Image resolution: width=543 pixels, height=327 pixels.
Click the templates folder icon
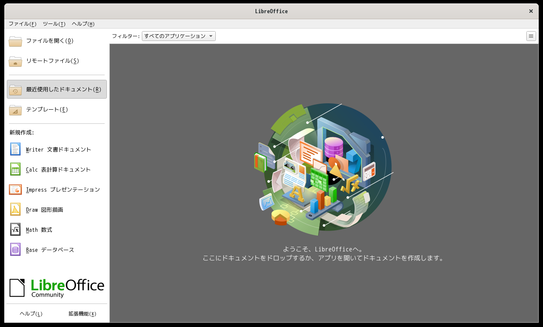pos(15,110)
